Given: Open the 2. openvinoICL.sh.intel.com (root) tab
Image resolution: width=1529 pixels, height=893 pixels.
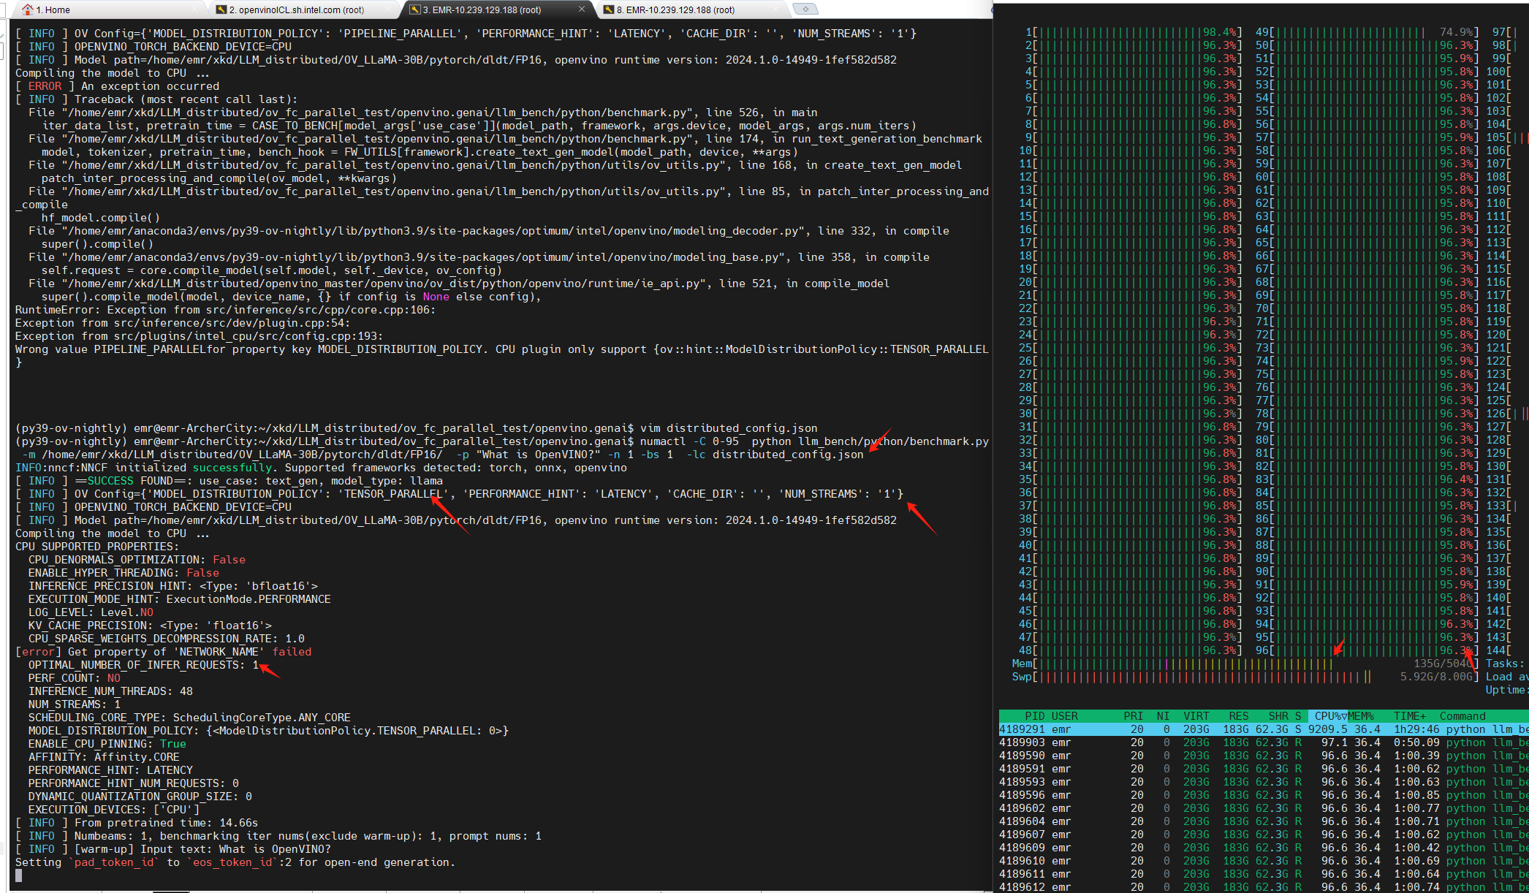Looking at the screenshot, I should coord(296,9).
